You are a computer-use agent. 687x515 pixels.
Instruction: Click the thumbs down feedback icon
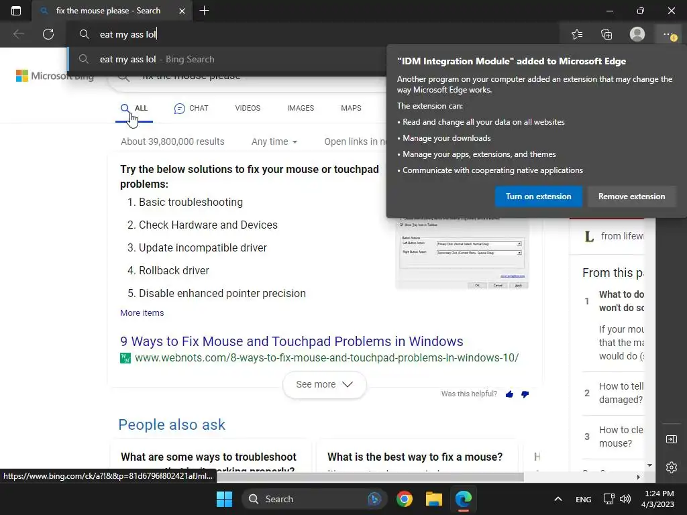point(525,394)
